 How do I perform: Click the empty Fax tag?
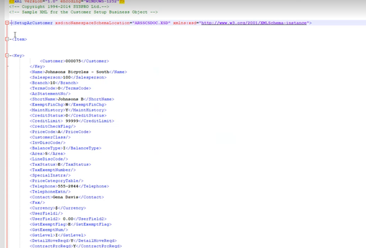pyautogui.click(x=37, y=202)
